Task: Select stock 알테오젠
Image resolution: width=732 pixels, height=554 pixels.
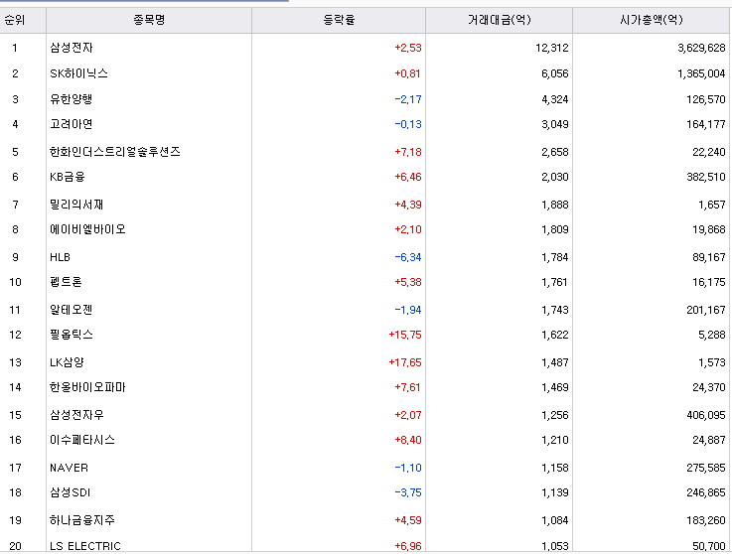Action: [72, 310]
